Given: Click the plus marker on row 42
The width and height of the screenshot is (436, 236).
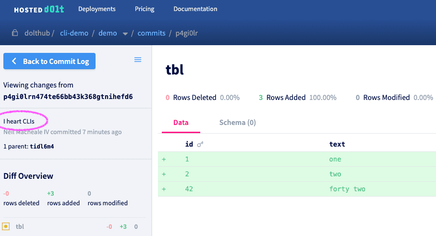Looking at the screenshot, I should pos(164,189).
